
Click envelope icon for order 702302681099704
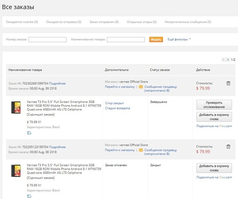click(x=141, y=87)
